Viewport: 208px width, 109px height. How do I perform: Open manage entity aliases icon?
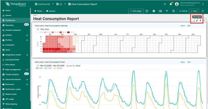click(160, 11)
